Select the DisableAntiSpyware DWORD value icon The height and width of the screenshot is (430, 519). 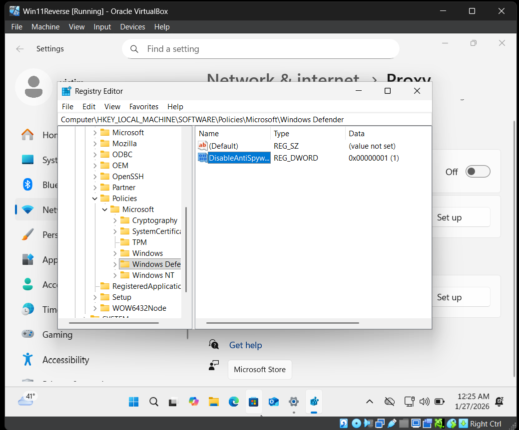coord(203,158)
